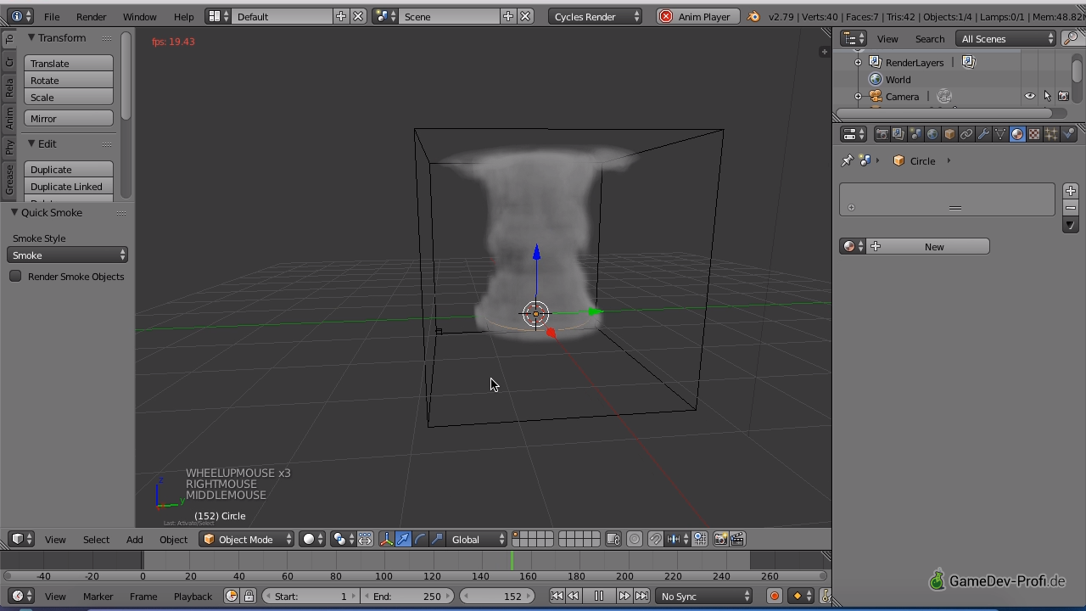Open the Physics properties tab

(1068, 134)
